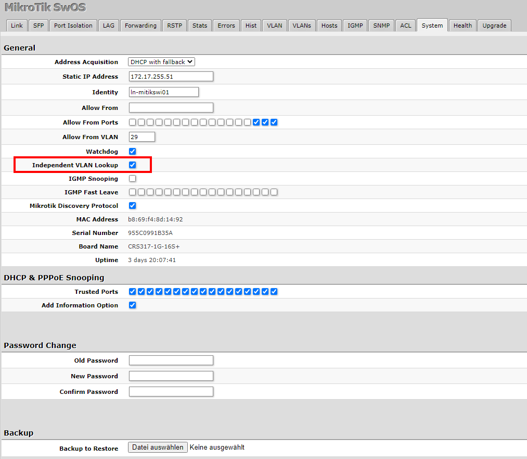
Task: Switch to the VLAN tab
Action: click(x=275, y=26)
